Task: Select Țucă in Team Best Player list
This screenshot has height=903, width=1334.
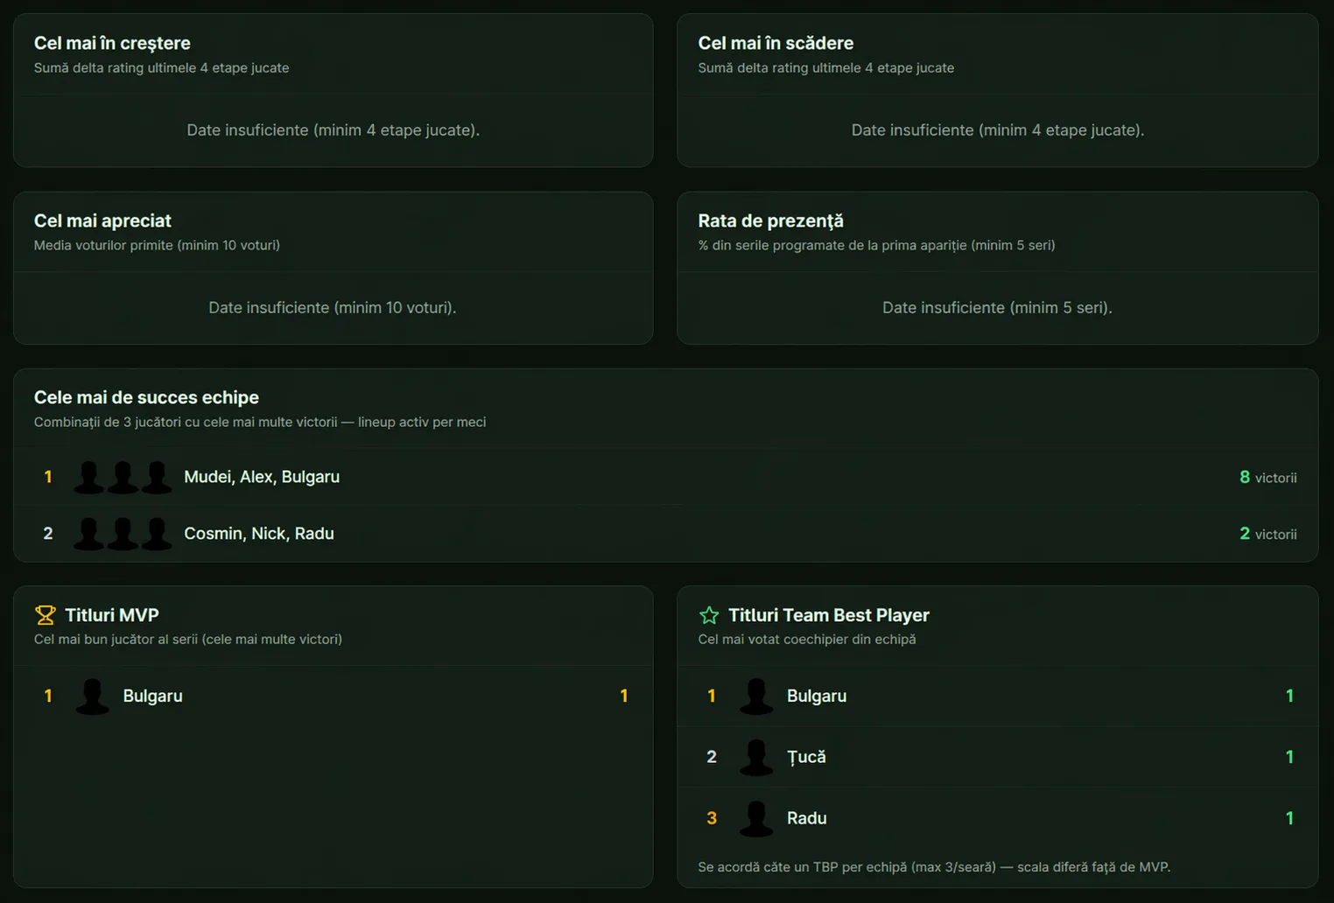Action: 806,757
